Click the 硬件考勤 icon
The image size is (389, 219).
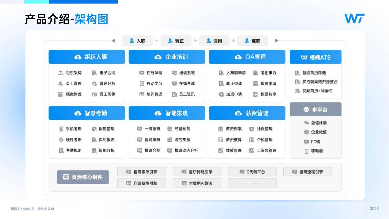click(x=61, y=140)
